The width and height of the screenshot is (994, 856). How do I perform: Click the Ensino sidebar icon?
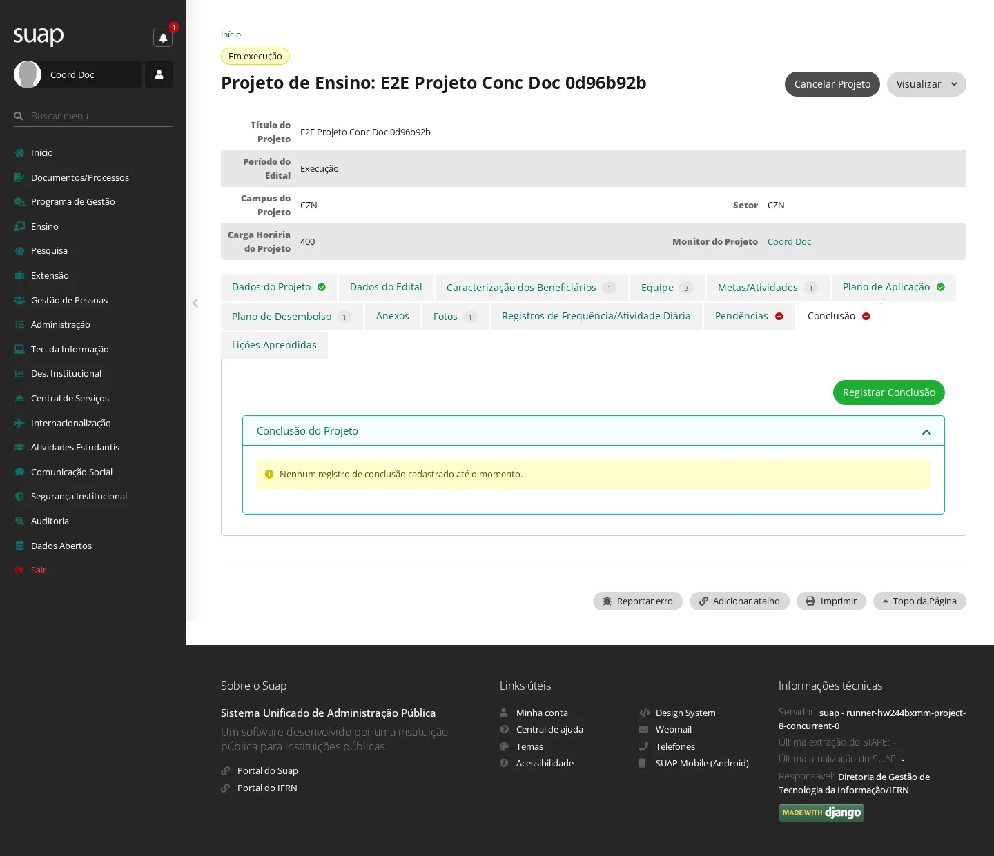tap(19, 226)
